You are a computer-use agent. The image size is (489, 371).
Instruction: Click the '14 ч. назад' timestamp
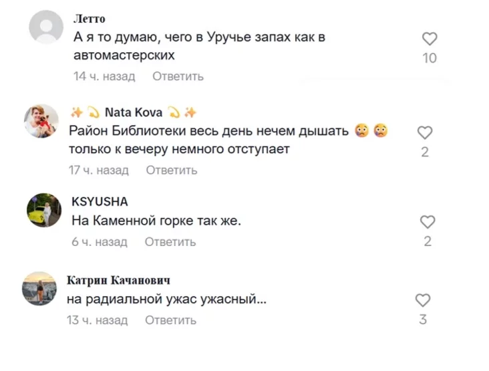pyautogui.click(x=104, y=76)
